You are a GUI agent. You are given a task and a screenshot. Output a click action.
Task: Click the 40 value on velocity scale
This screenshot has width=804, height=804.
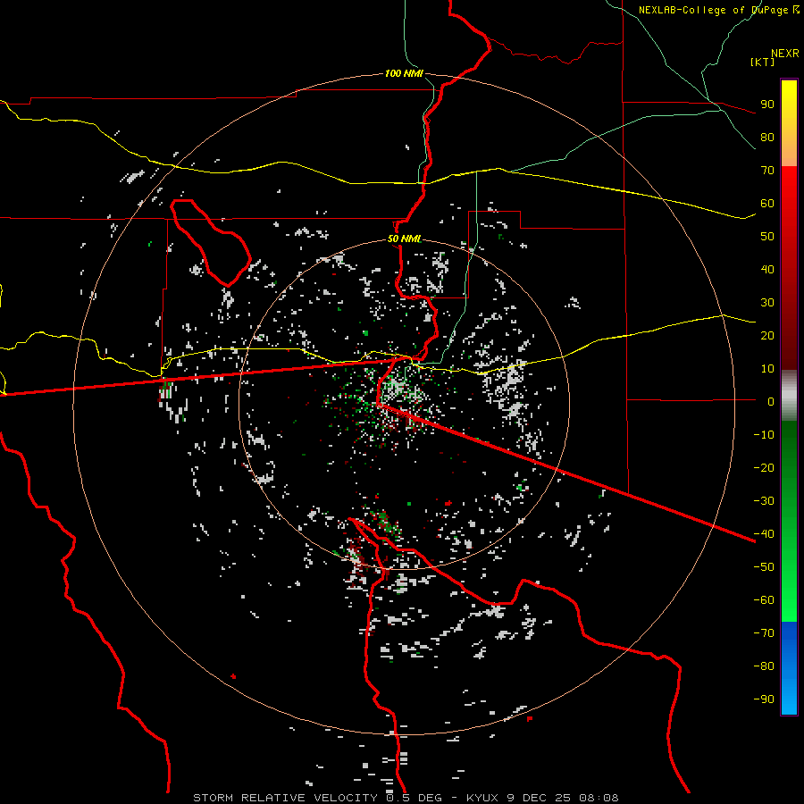pos(767,269)
